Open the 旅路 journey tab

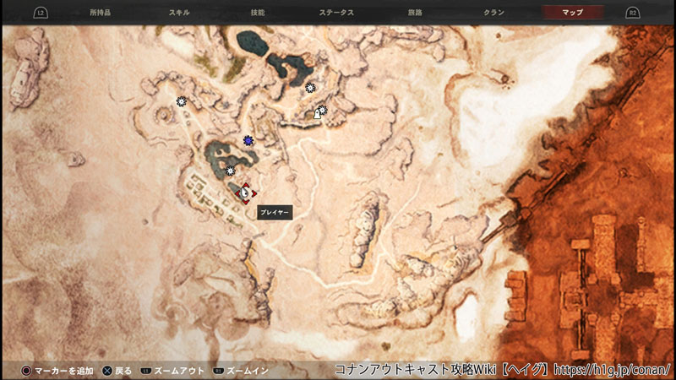[416, 13]
